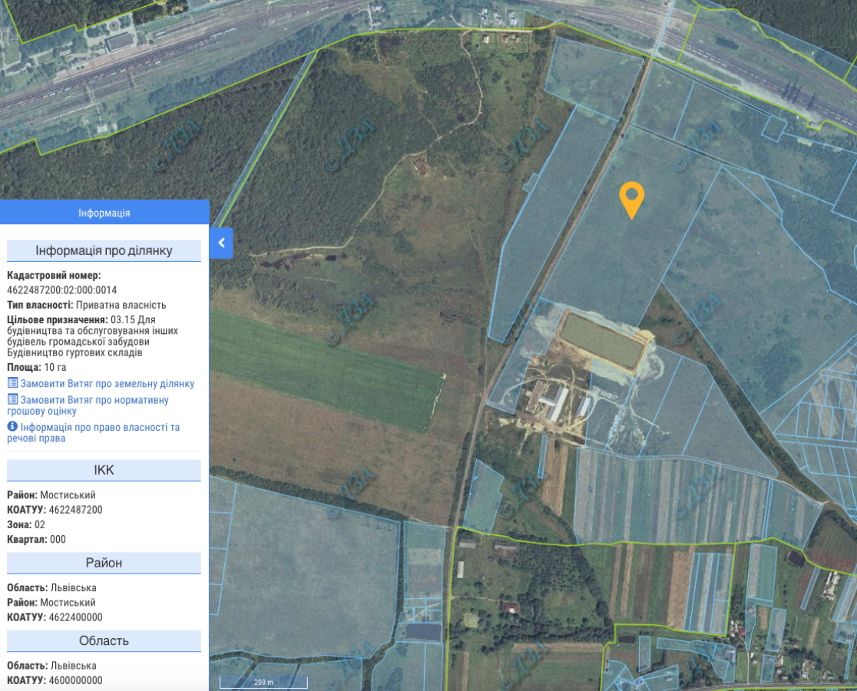Click the orange location marker pin
Viewport: 857px width, 691px height.
pos(631,199)
